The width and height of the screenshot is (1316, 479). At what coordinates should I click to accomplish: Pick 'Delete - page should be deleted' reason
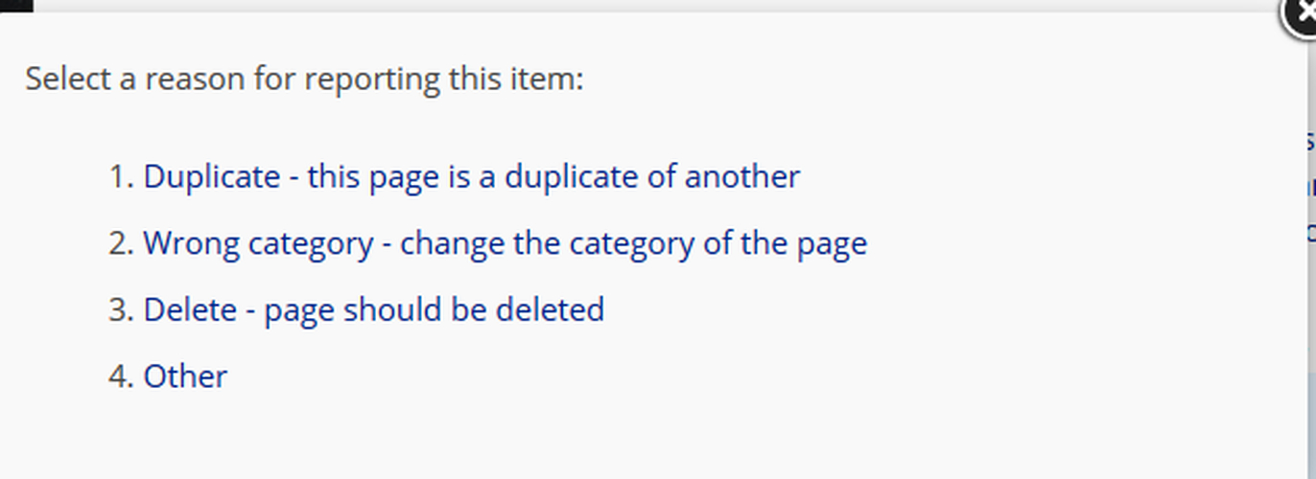[374, 309]
